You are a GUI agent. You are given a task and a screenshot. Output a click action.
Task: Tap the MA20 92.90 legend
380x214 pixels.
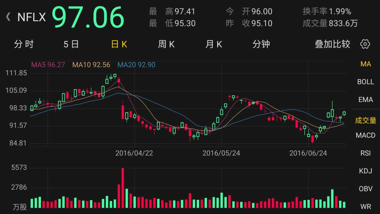136,65
